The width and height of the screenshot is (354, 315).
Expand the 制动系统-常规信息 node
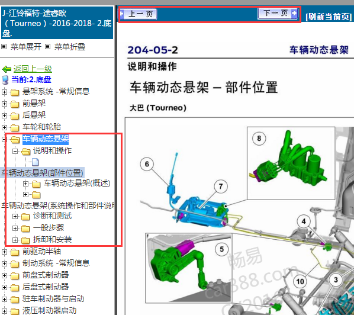[x=4, y=263]
